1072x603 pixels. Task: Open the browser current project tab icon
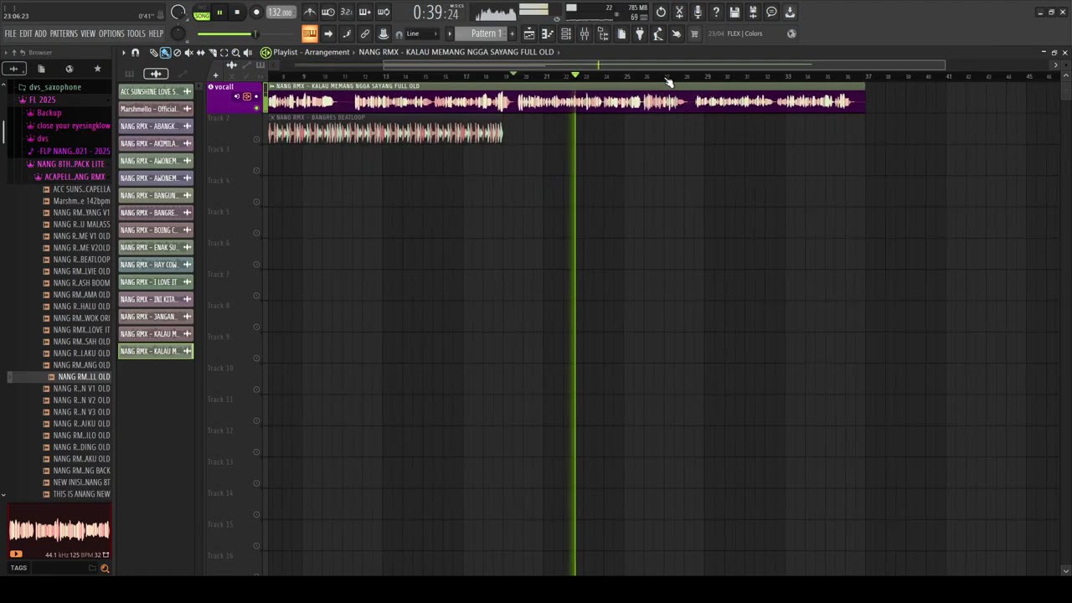(41, 69)
